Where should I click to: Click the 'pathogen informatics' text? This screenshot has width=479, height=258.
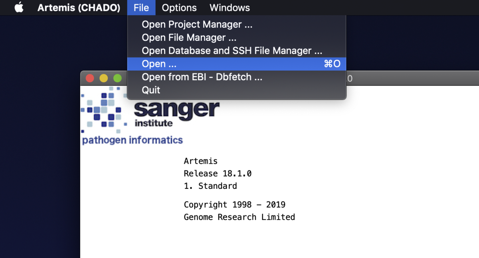point(132,140)
